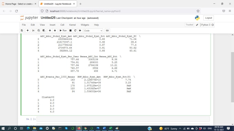Open the Insert menu

click(x=52, y=25)
